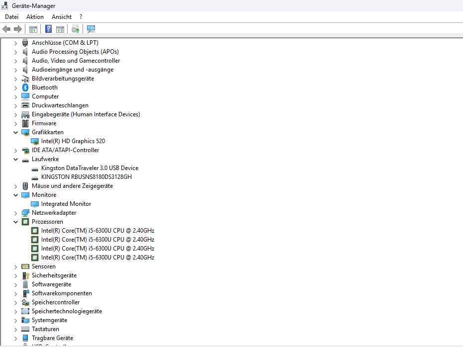The width and height of the screenshot is (463, 347).
Task: Click the update driver toolbar icon
Action: (x=75, y=29)
